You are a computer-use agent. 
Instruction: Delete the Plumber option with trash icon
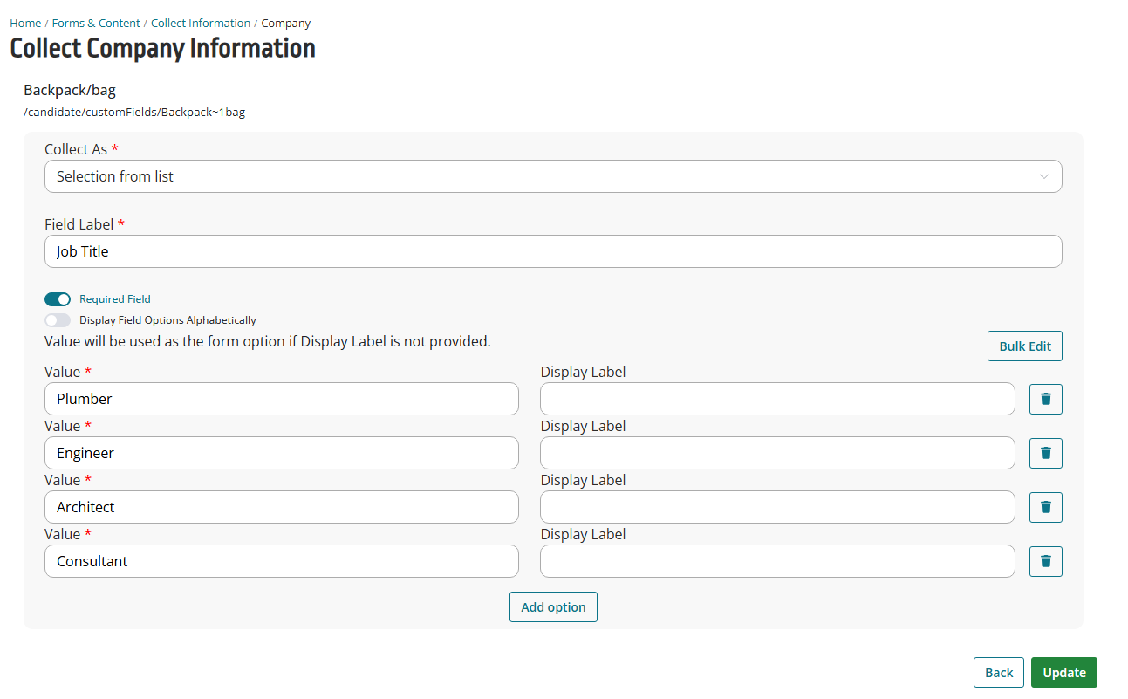(1045, 399)
